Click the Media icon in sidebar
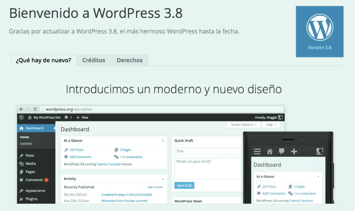The height and width of the screenshot is (211, 355). click(x=21, y=164)
